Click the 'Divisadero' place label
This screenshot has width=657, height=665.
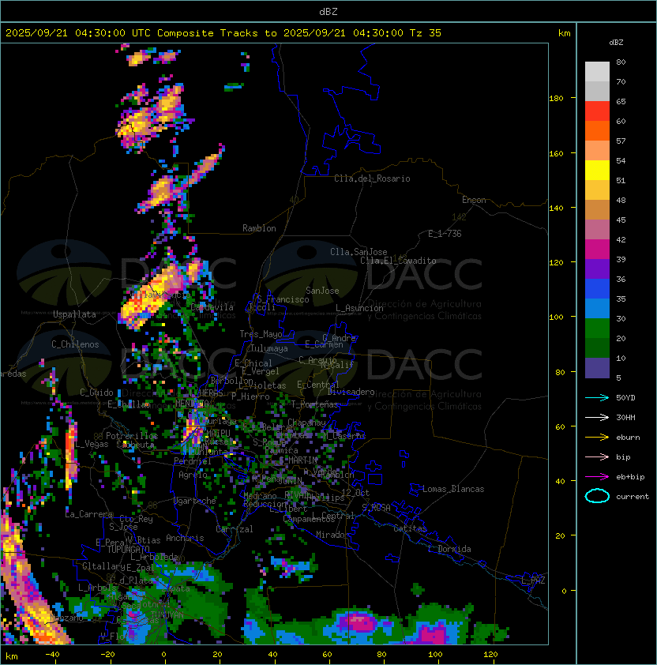(351, 392)
